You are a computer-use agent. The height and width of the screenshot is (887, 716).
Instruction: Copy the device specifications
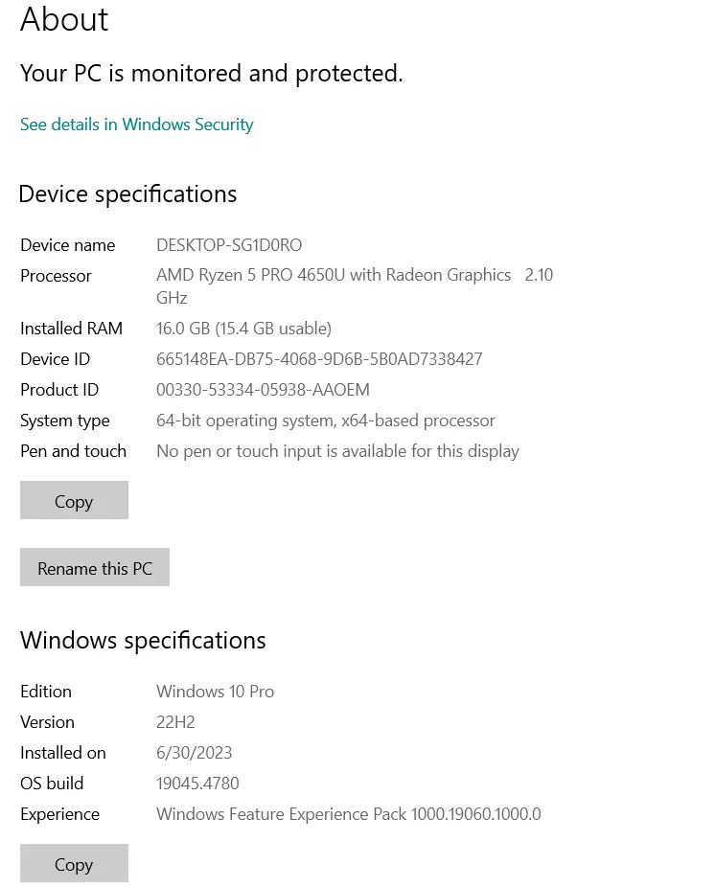pos(74,501)
